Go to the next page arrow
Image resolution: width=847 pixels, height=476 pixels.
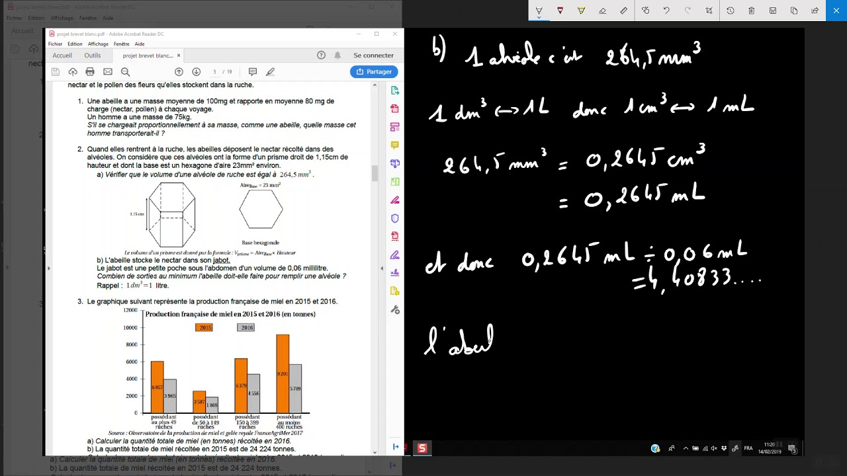[196, 71]
